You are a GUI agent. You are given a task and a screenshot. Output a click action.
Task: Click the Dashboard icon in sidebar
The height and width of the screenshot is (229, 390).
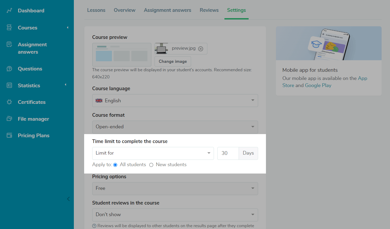[x=9, y=11]
